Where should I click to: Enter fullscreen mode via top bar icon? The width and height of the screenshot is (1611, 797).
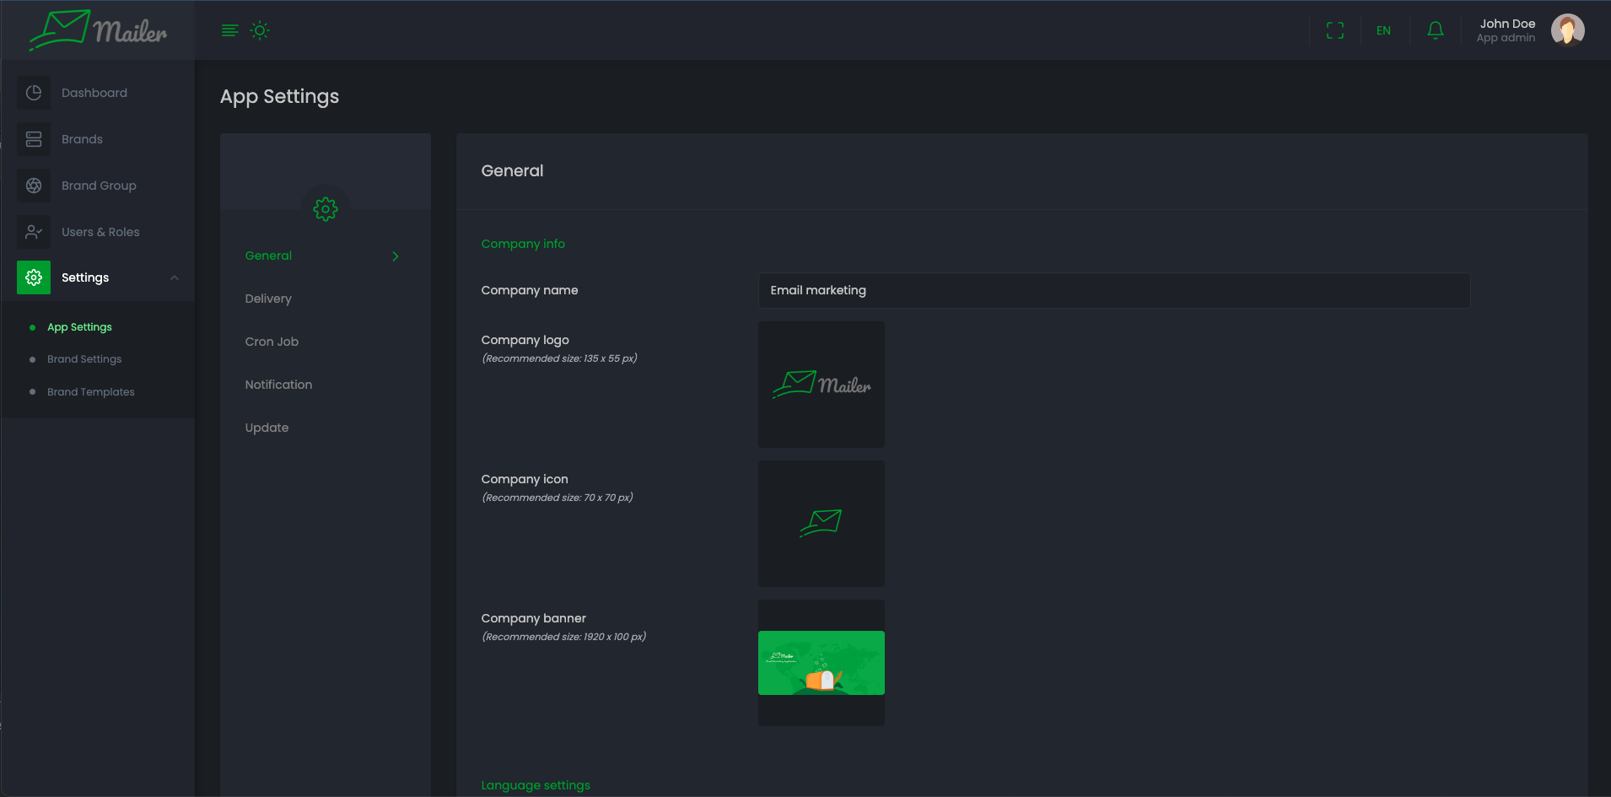[1334, 30]
